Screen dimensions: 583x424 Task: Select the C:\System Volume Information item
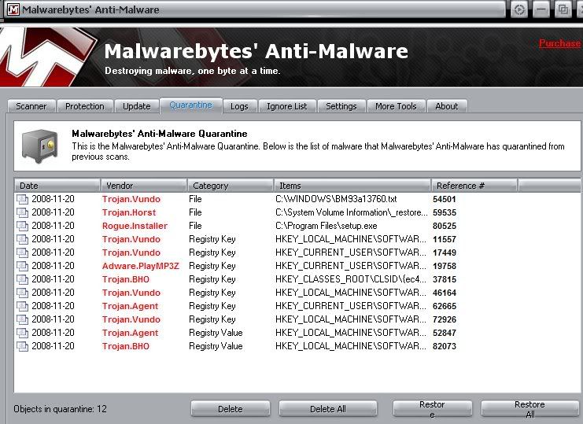pos(352,212)
